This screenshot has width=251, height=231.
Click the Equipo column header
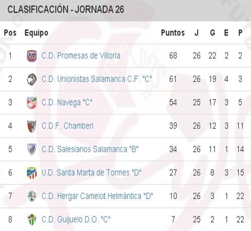[x=36, y=33]
